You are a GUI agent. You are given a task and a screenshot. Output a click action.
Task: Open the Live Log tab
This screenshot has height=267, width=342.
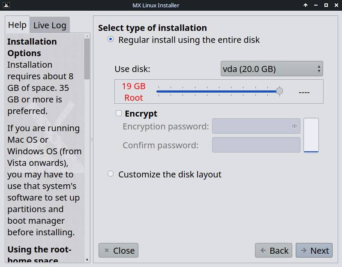50,25
